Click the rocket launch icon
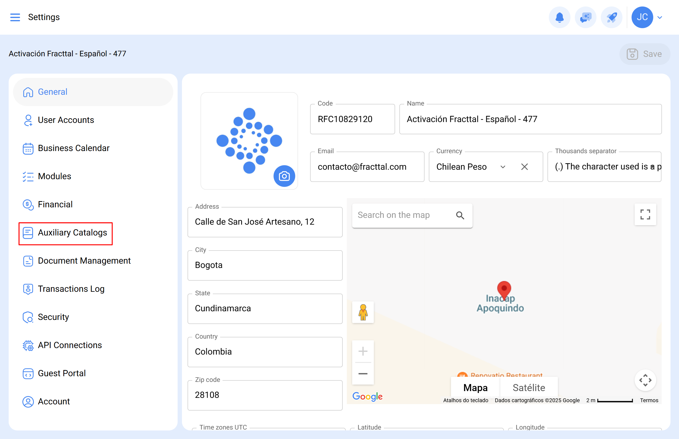679x439 pixels. tap(611, 17)
